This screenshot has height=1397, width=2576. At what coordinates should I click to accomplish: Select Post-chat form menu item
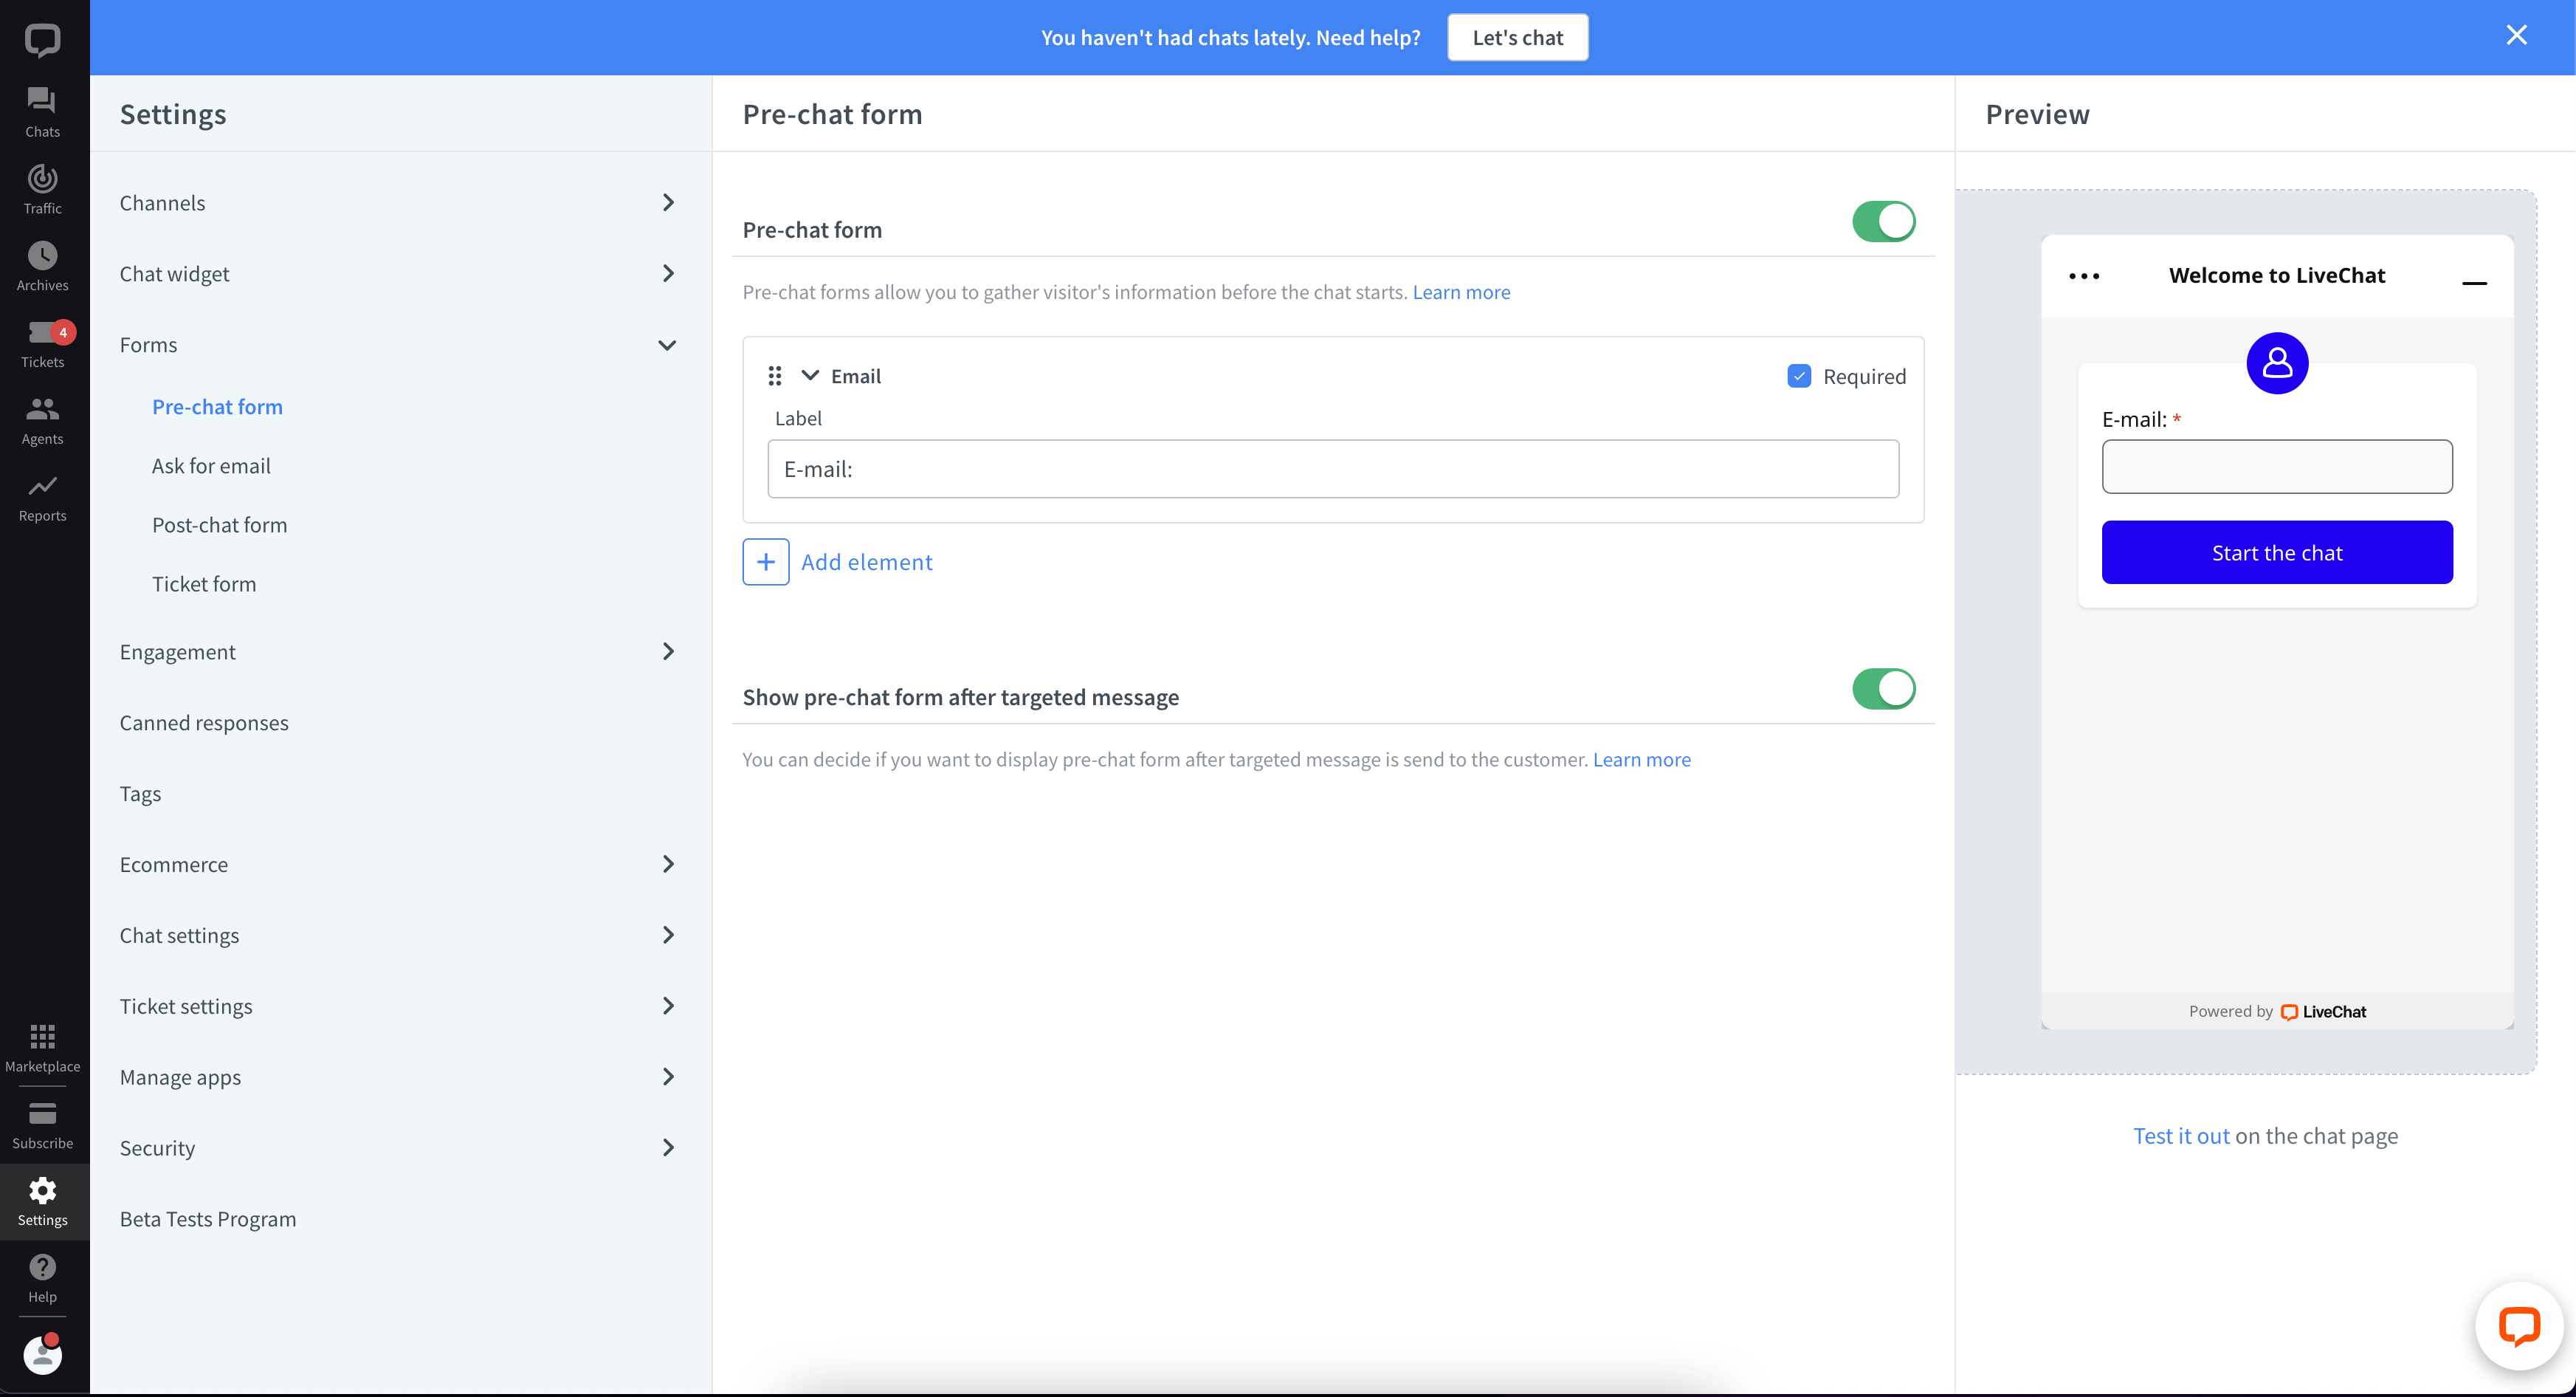219,525
